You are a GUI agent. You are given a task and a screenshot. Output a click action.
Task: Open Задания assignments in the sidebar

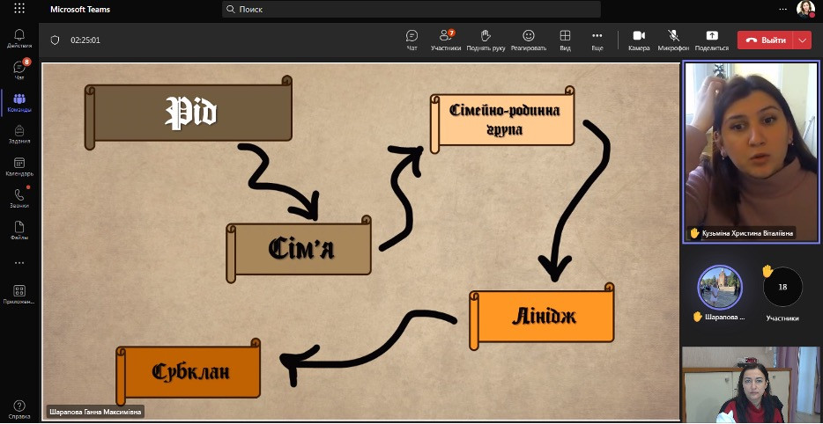tap(19, 135)
